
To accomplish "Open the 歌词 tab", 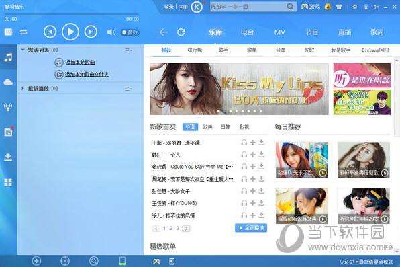I will pyautogui.click(x=377, y=32).
